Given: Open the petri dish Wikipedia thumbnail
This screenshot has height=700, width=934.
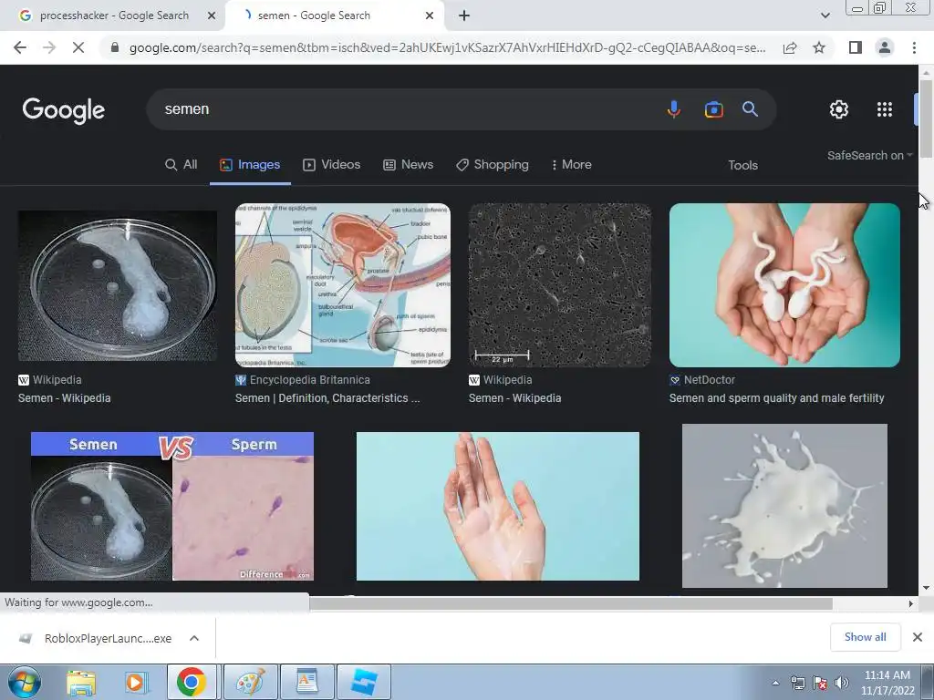Looking at the screenshot, I should pyautogui.click(x=118, y=285).
